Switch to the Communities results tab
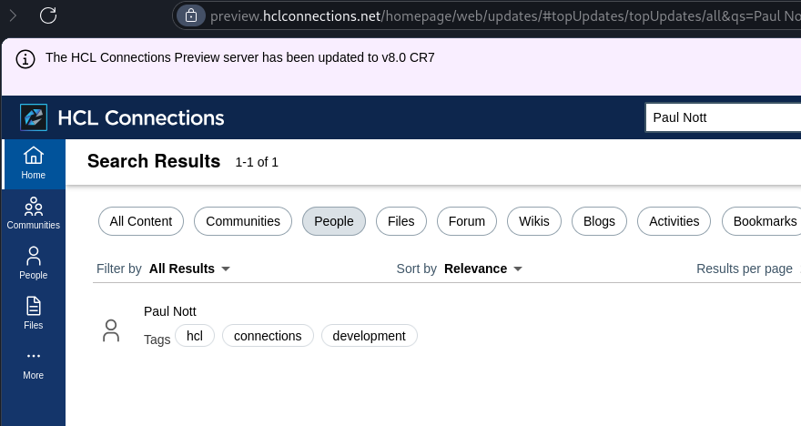This screenshot has width=801, height=426. [x=243, y=221]
